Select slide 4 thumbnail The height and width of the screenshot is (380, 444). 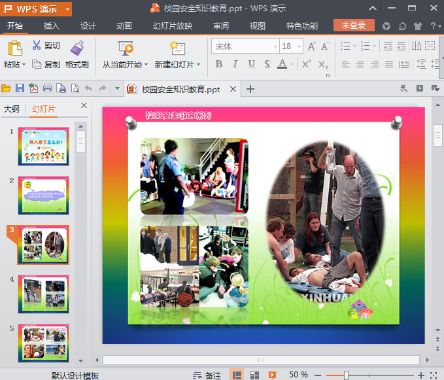(43, 294)
